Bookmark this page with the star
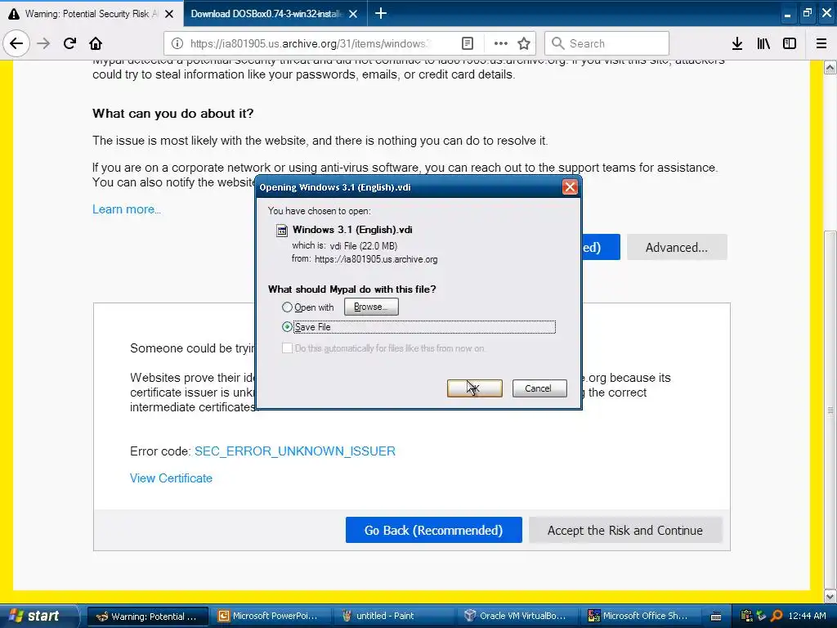Image resolution: width=837 pixels, height=628 pixels. (524, 43)
